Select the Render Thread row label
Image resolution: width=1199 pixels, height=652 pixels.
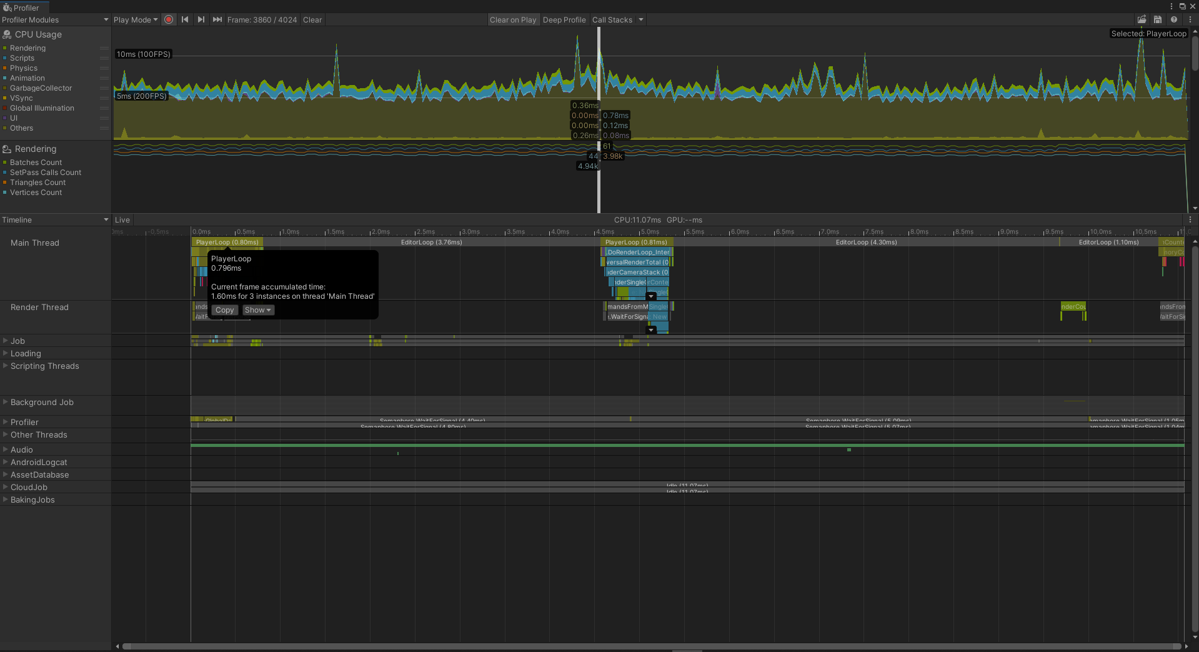39,307
